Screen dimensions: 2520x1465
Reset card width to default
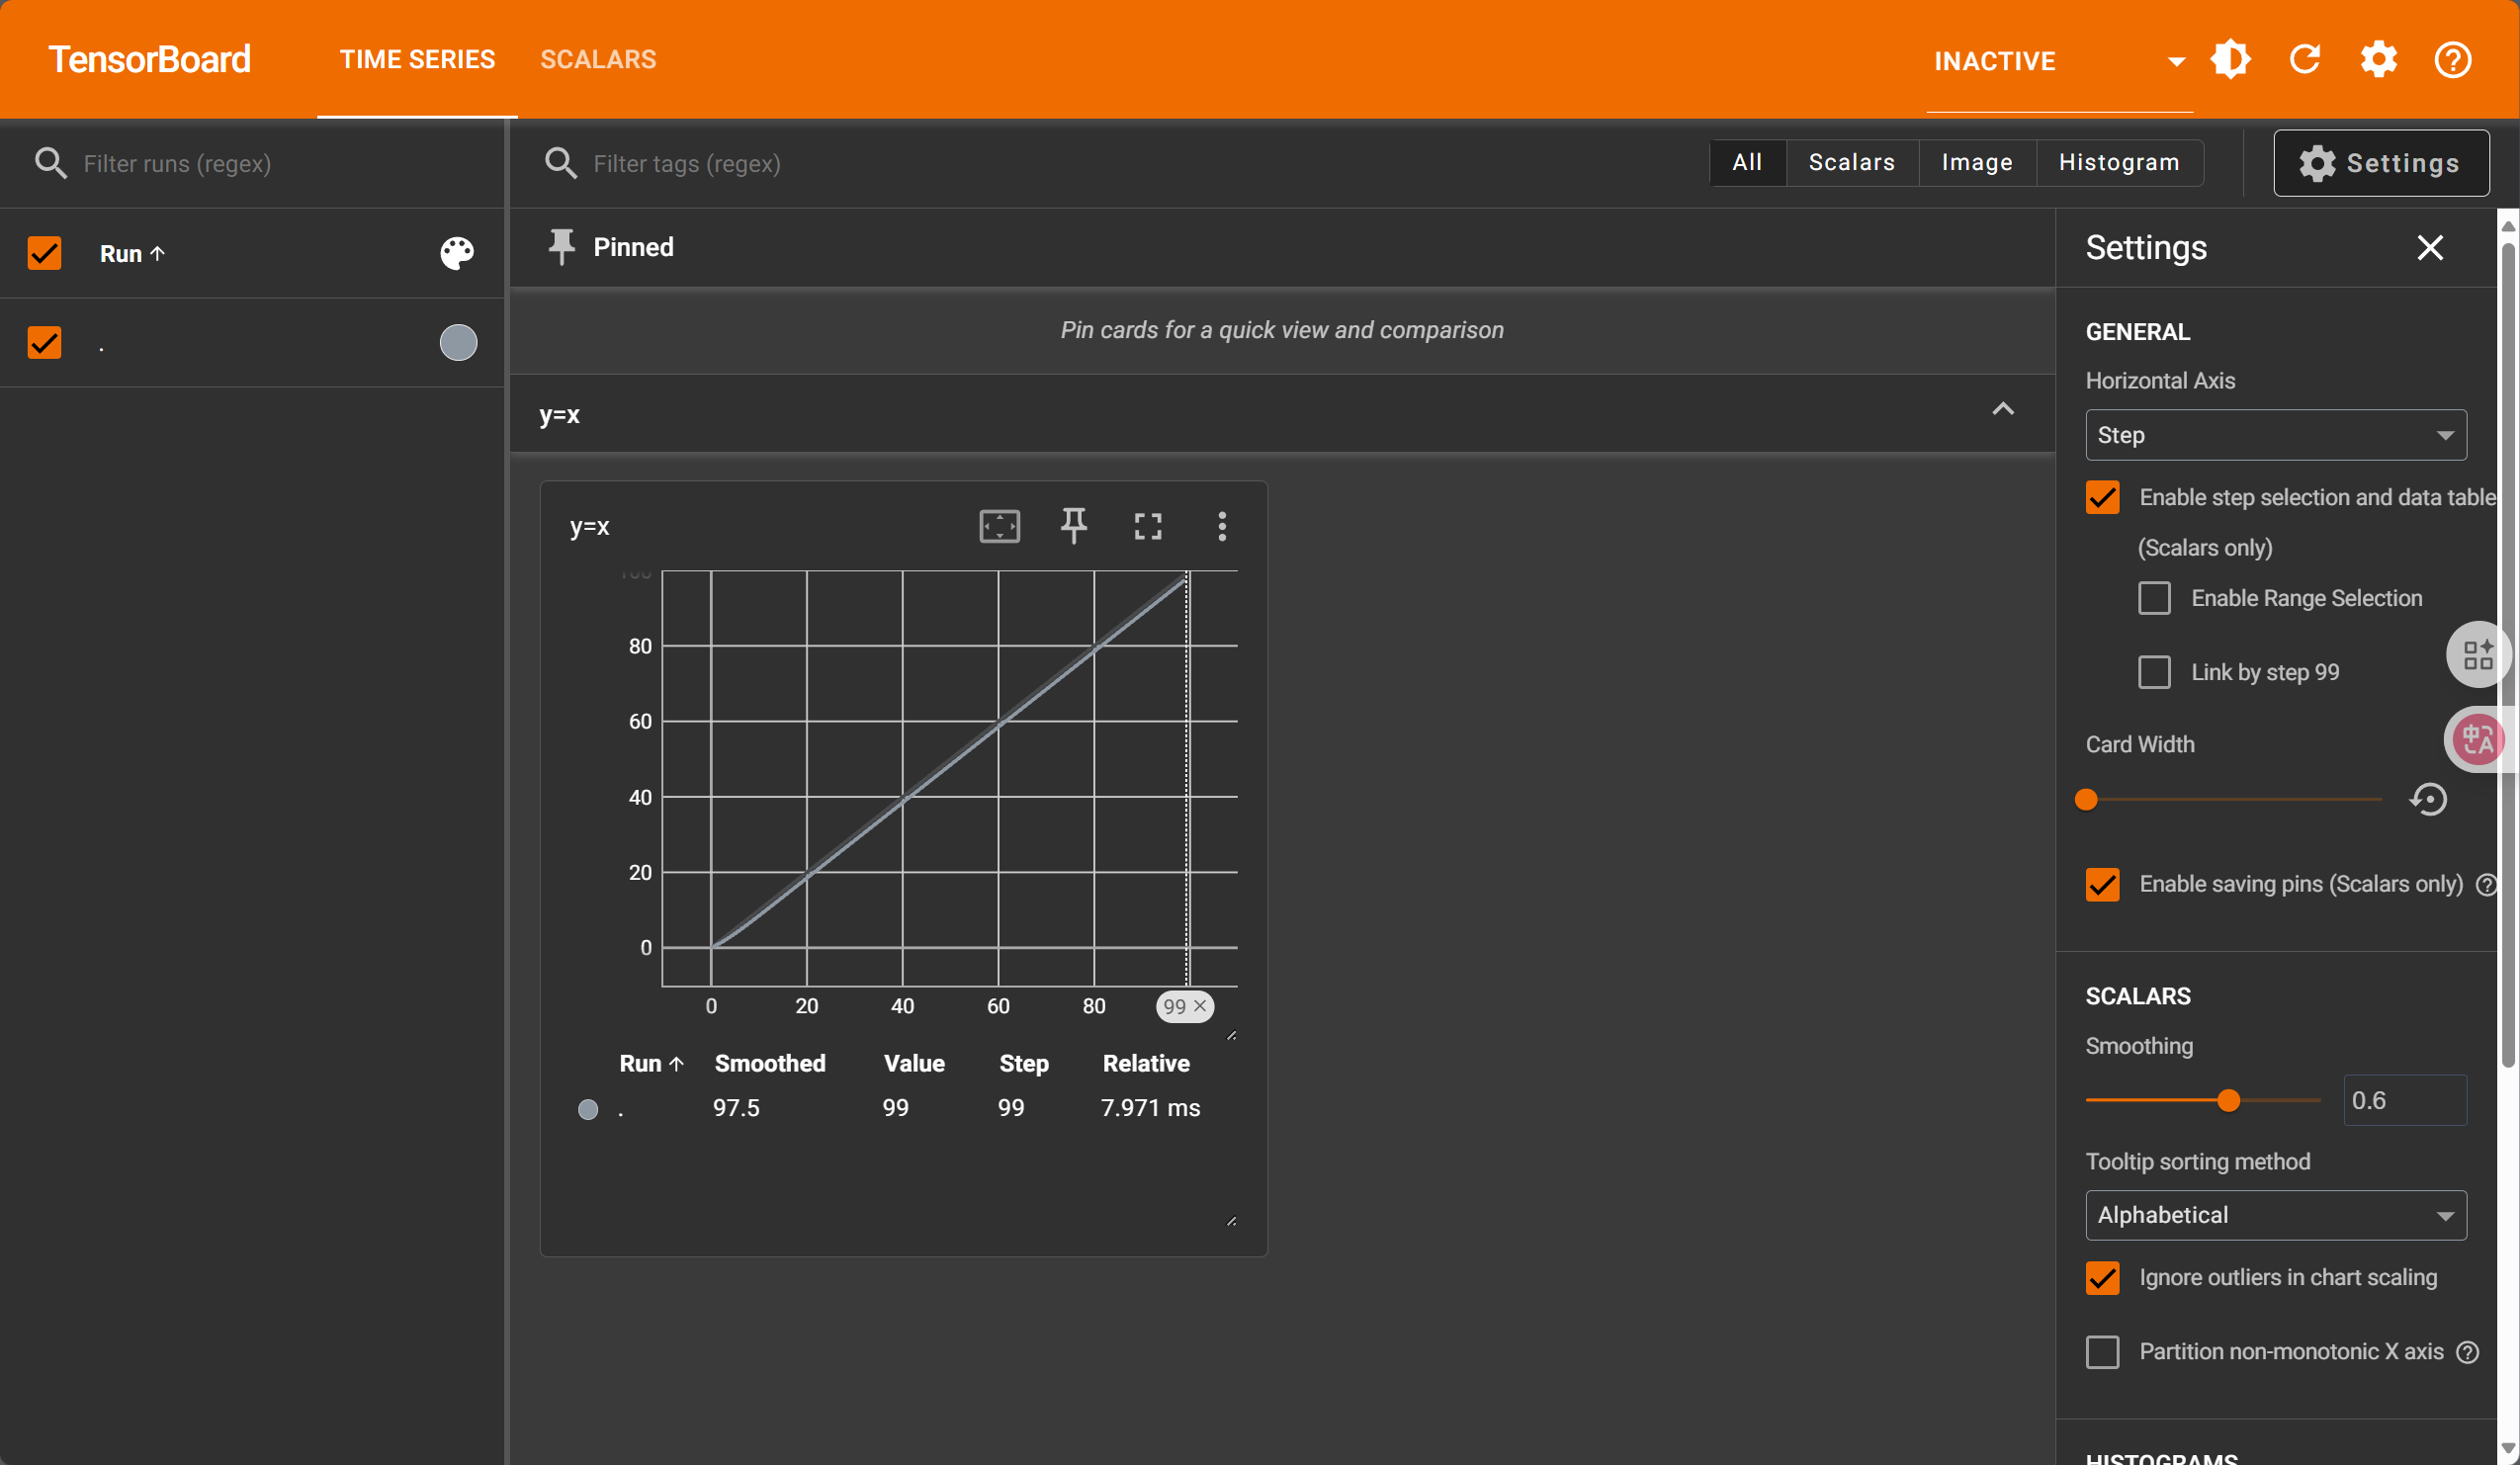tap(2428, 799)
